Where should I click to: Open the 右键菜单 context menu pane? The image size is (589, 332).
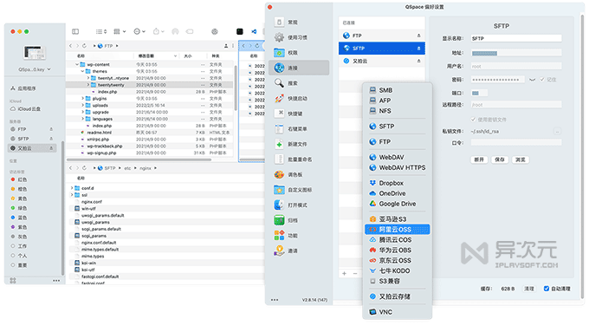pos(299,129)
